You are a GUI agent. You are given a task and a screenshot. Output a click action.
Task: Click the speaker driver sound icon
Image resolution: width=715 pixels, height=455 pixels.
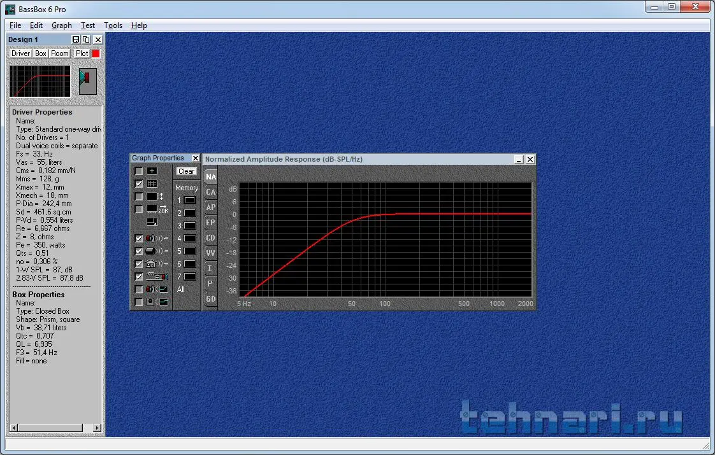[157, 239]
